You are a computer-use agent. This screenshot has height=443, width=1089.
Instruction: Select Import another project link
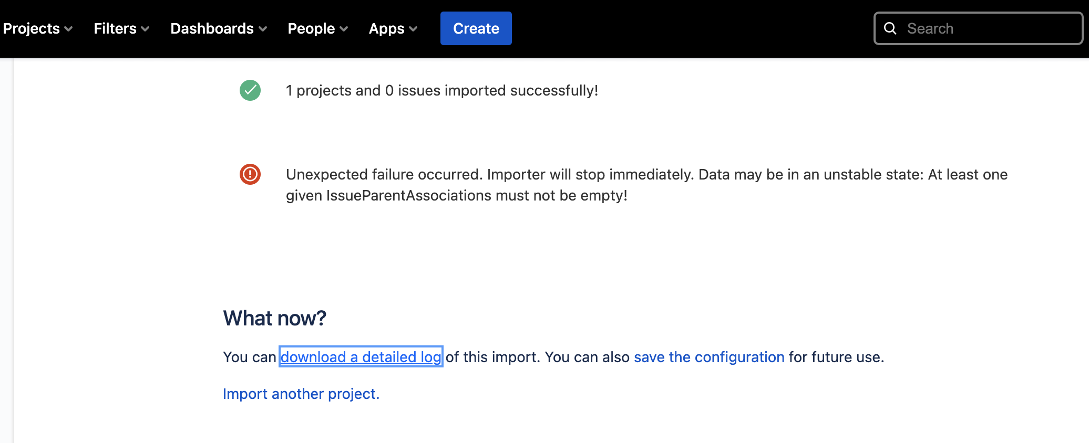[301, 394]
